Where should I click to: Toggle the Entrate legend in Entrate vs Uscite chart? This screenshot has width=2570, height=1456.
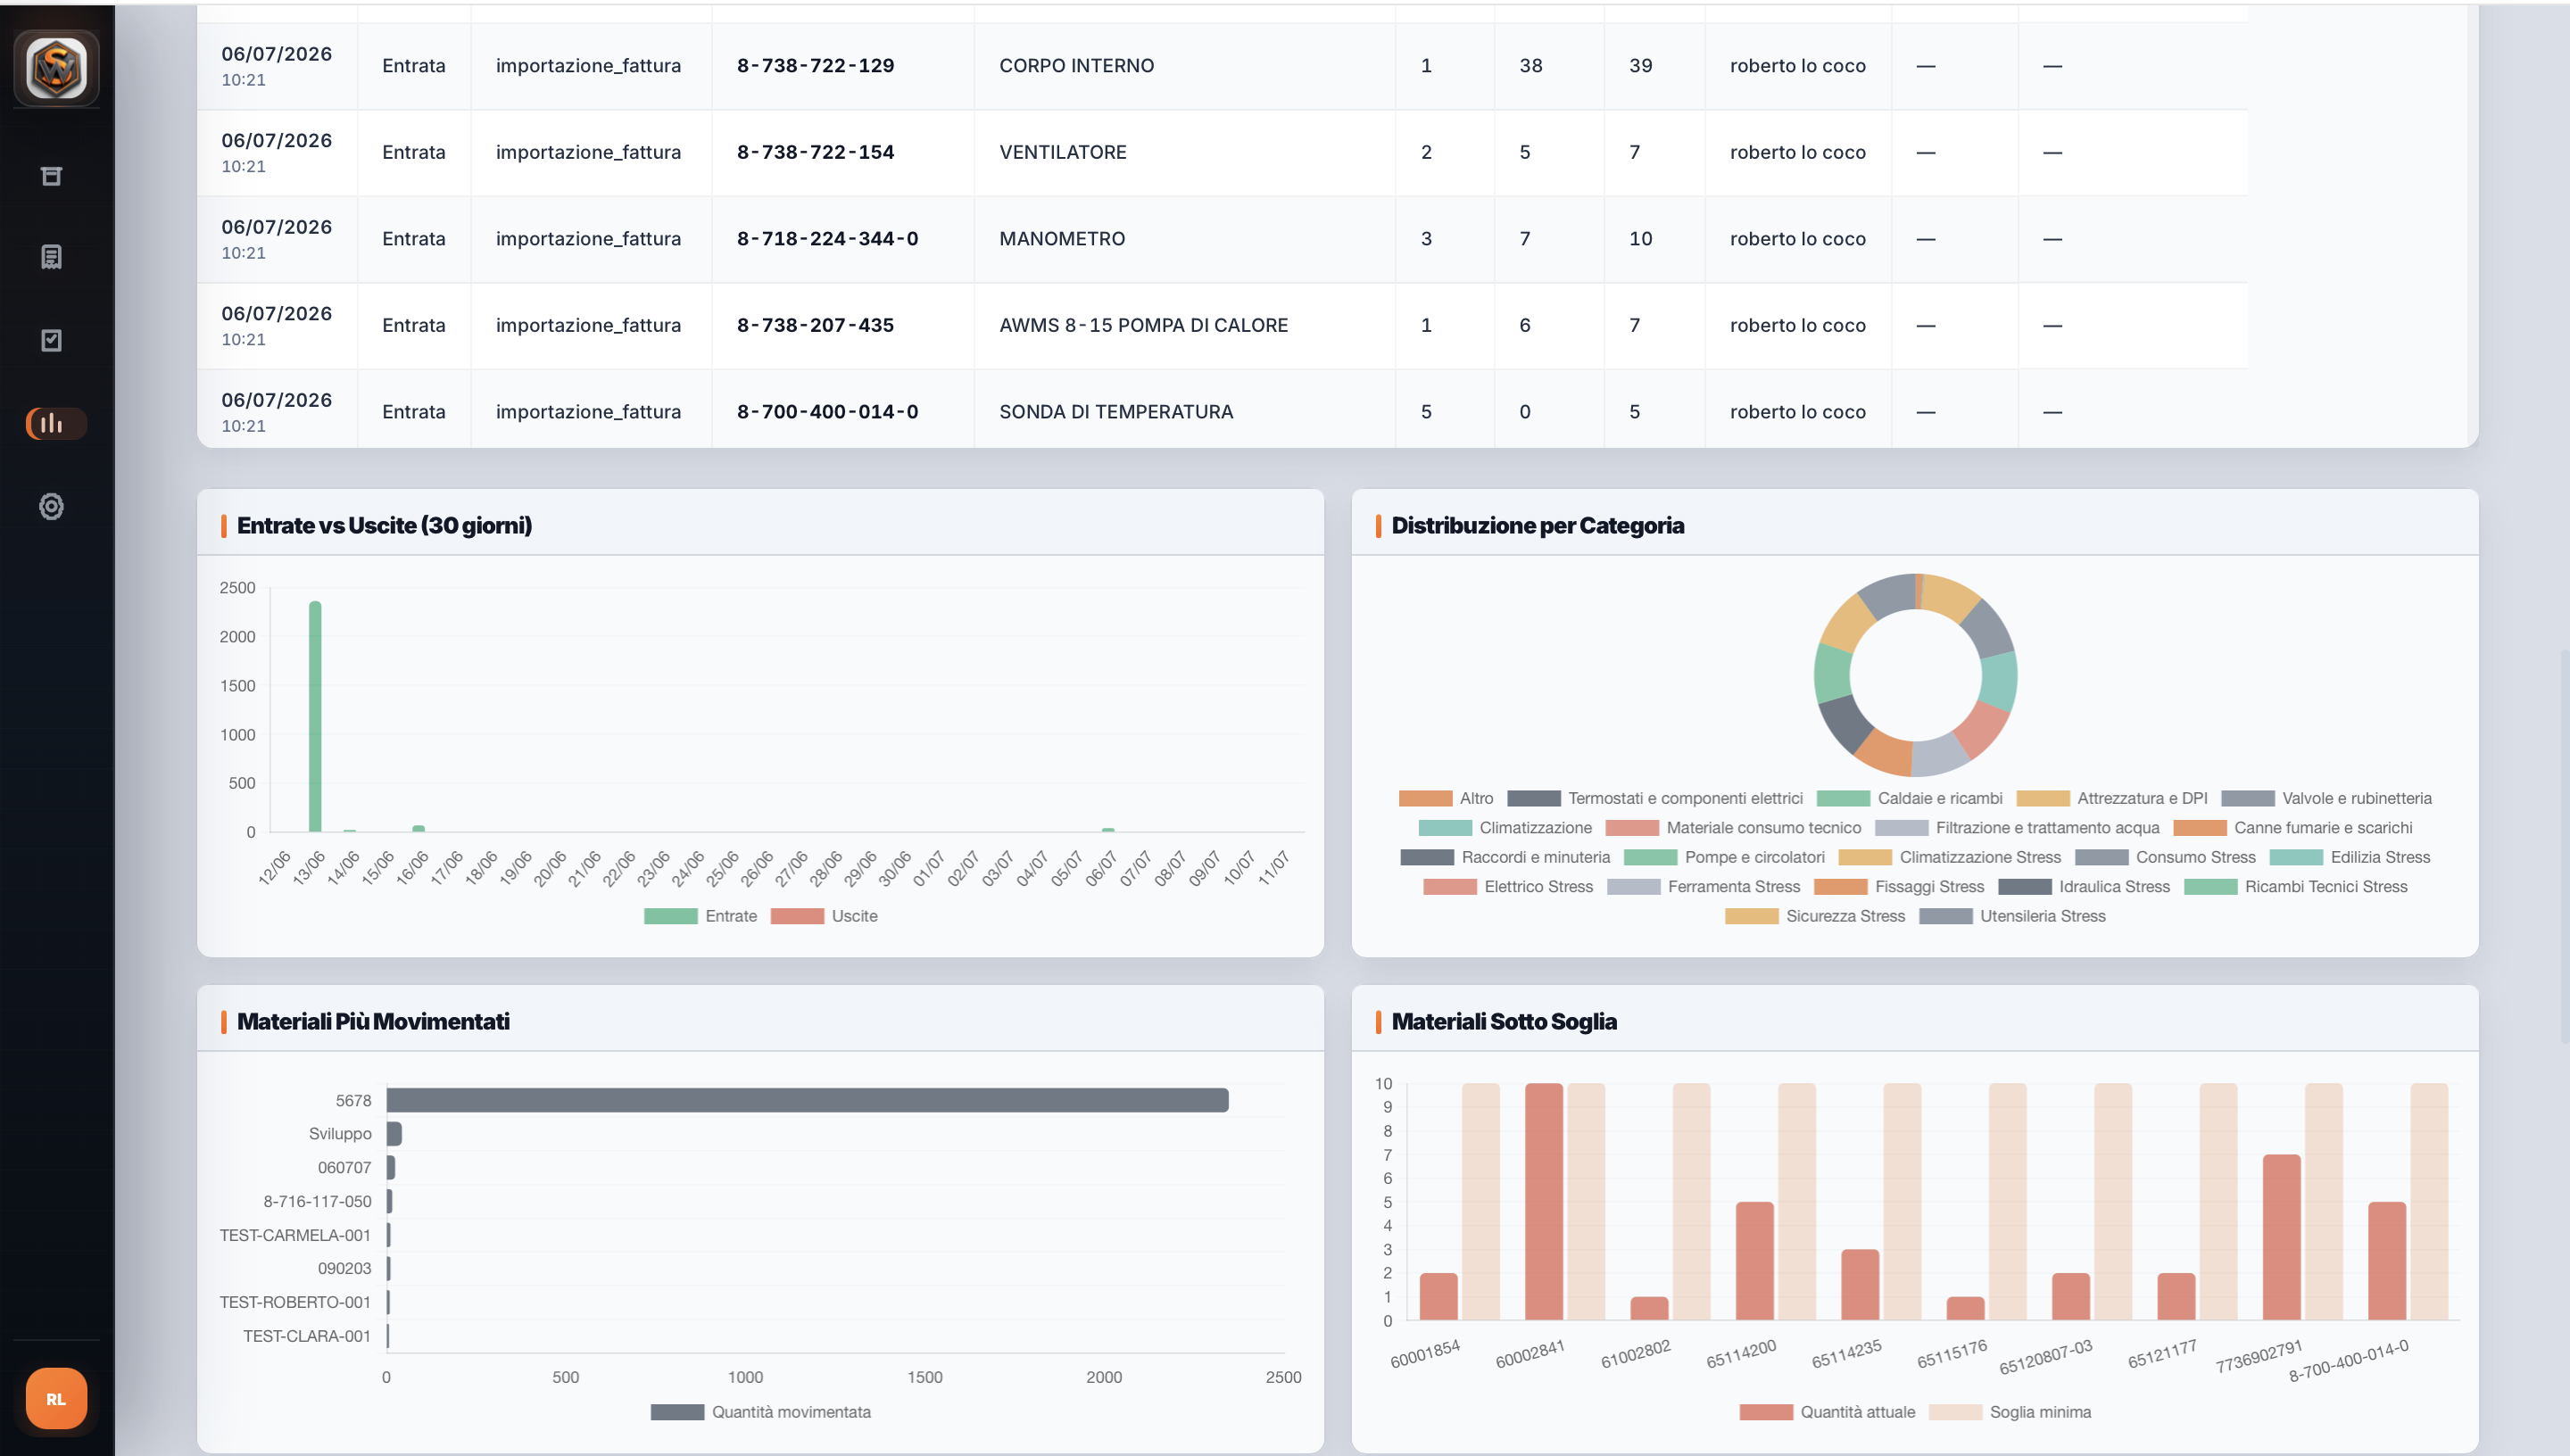pyautogui.click(x=701, y=916)
